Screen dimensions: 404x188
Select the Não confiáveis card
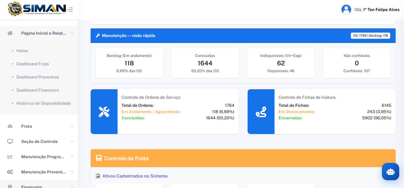coord(357,63)
